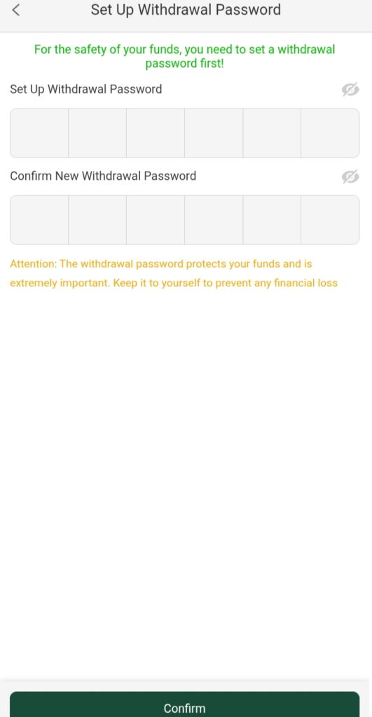Select fourth digit box of Confirm New password

point(214,220)
